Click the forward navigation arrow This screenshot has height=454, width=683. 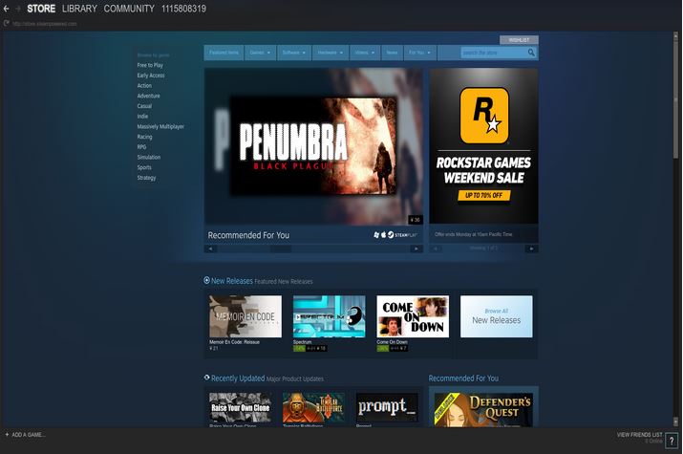[17, 9]
